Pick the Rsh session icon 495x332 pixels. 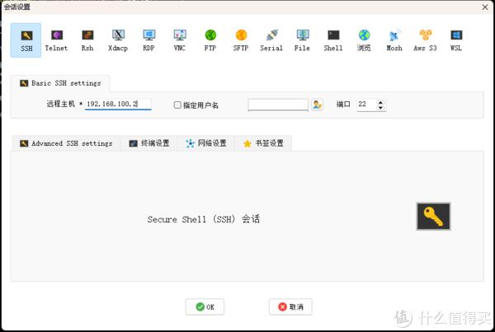(x=87, y=40)
